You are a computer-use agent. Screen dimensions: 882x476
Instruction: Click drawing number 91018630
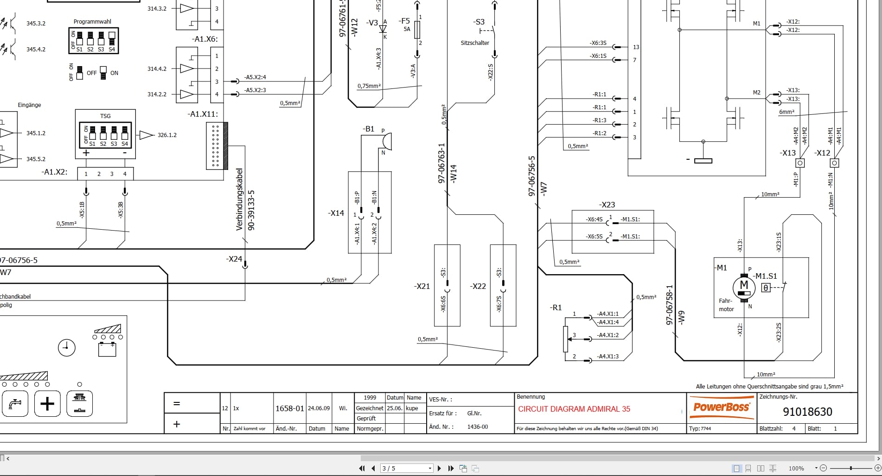click(807, 412)
